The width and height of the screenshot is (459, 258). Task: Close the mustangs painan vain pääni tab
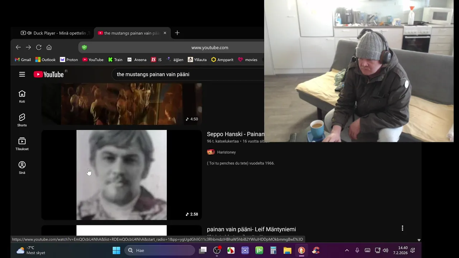(165, 33)
